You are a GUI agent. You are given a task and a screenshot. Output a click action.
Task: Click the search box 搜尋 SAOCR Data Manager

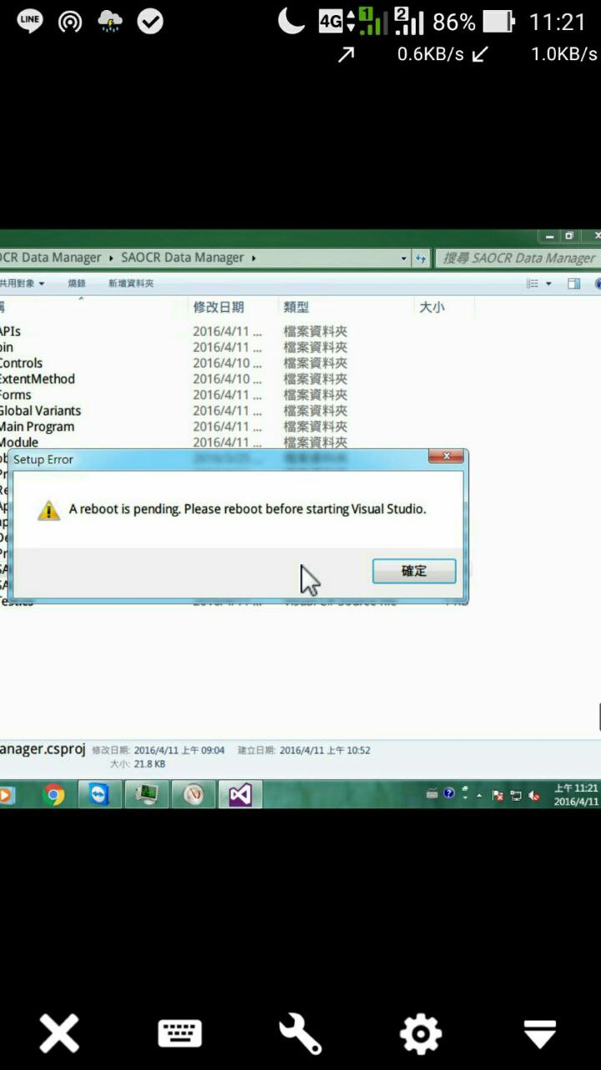[518, 258]
